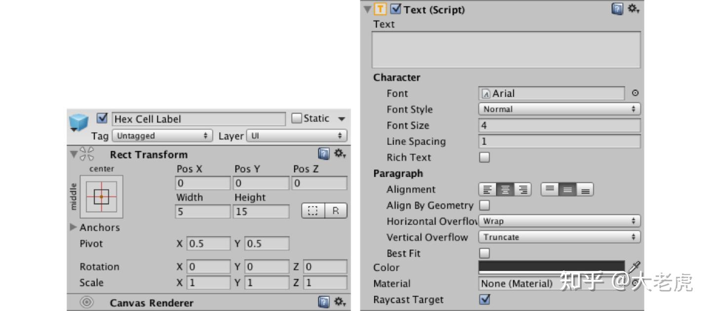
Task: Enable the Rich Text checkbox
Action: pos(485,158)
